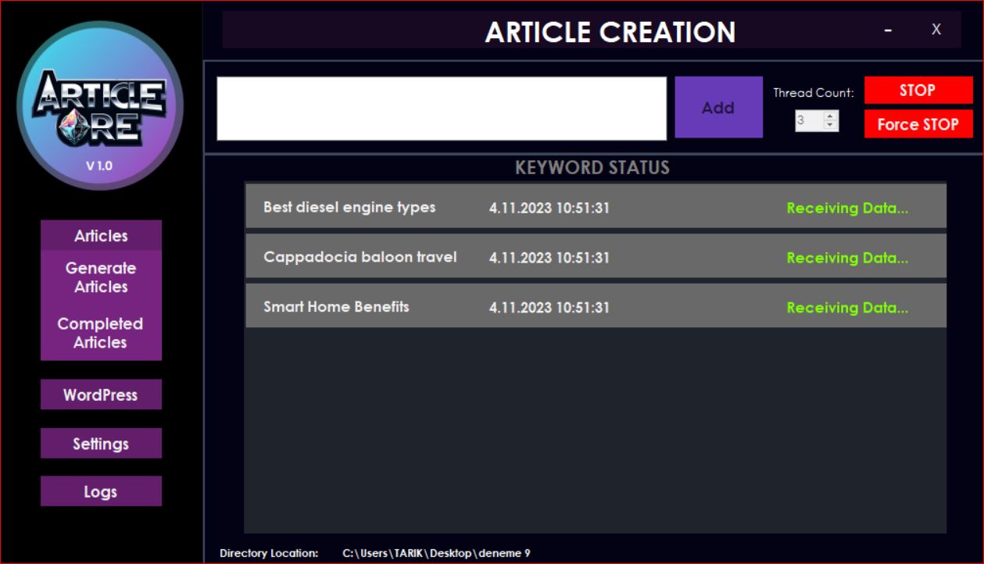Open Completed Articles page
Screen dimensions: 984x564
101,333
